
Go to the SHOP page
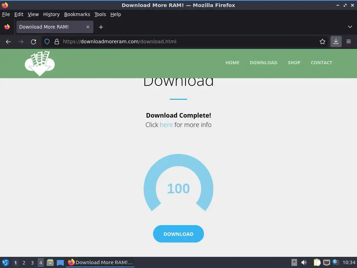294,63
